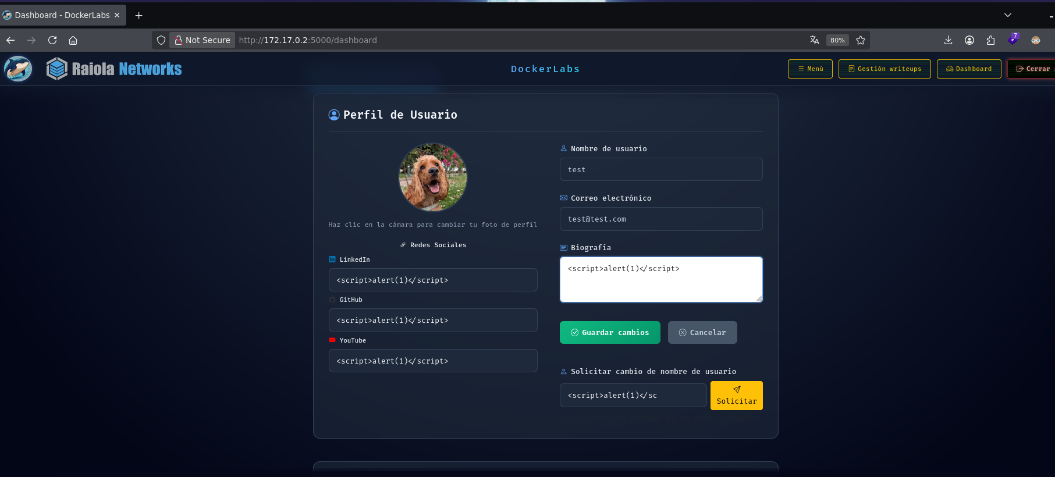Open the downloads panel
Viewport: 1055px width, 477px height.
tap(948, 40)
